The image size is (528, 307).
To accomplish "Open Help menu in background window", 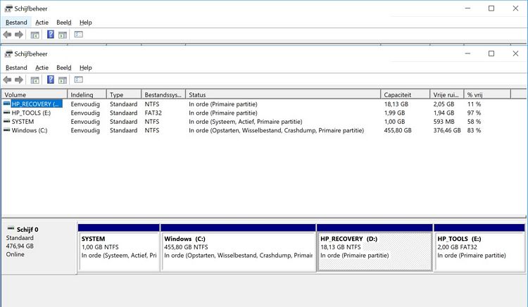I will point(85,23).
